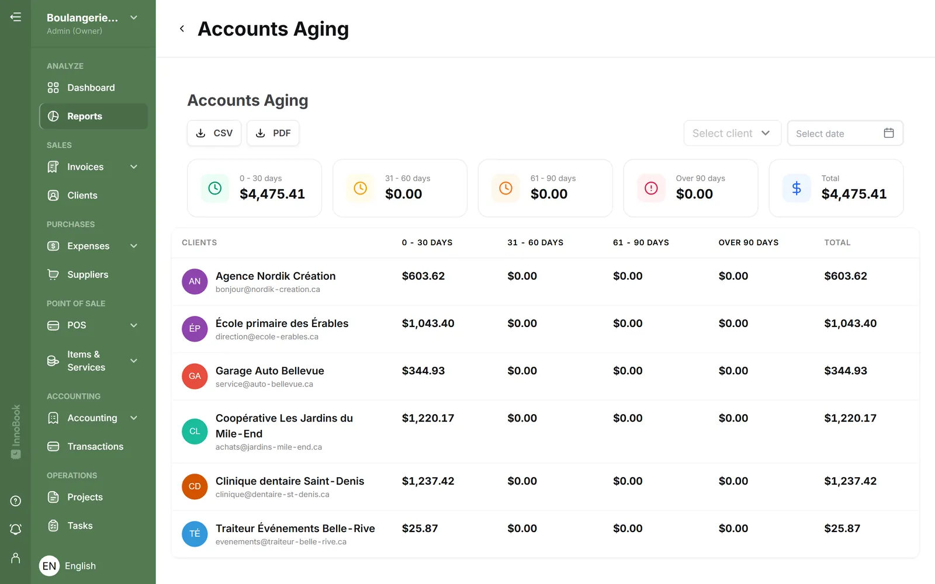Click the Over 90 days alert icon
The image size is (935, 584).
[651, 188]
